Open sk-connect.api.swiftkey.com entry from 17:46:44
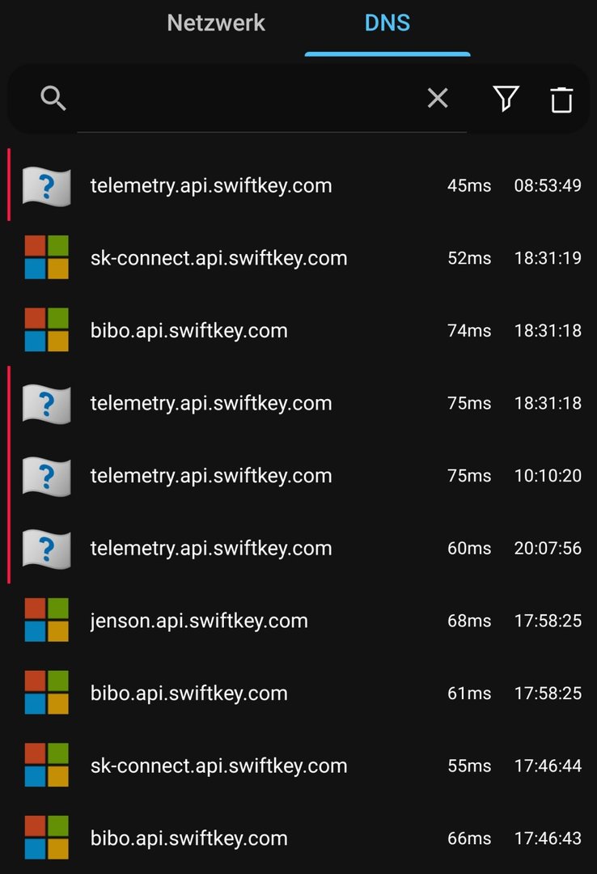Viewport: 597px width, 874px height. tap(218, 766)
